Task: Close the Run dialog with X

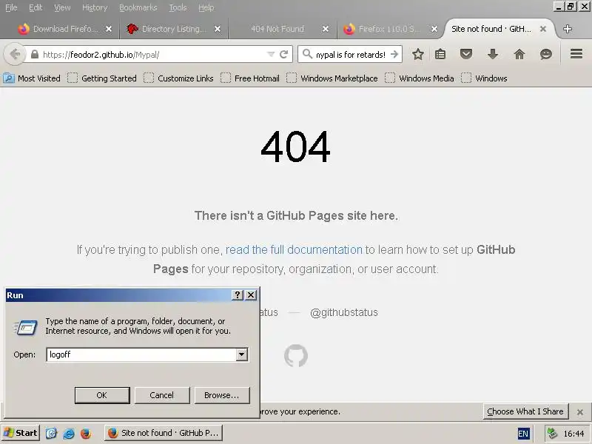Action: (x=251, y=295)
